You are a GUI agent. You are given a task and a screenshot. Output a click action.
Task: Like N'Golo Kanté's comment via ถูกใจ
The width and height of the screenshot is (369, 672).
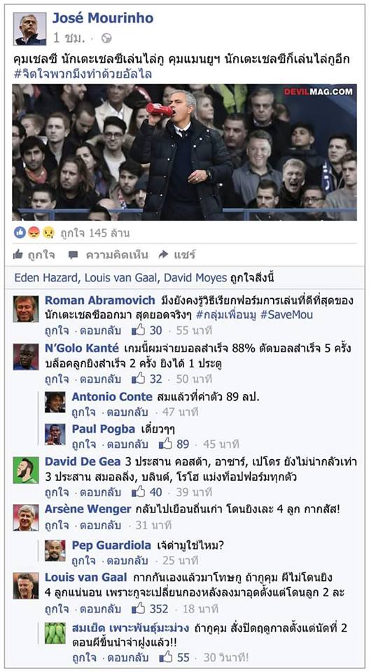click(x=57, y=379)
